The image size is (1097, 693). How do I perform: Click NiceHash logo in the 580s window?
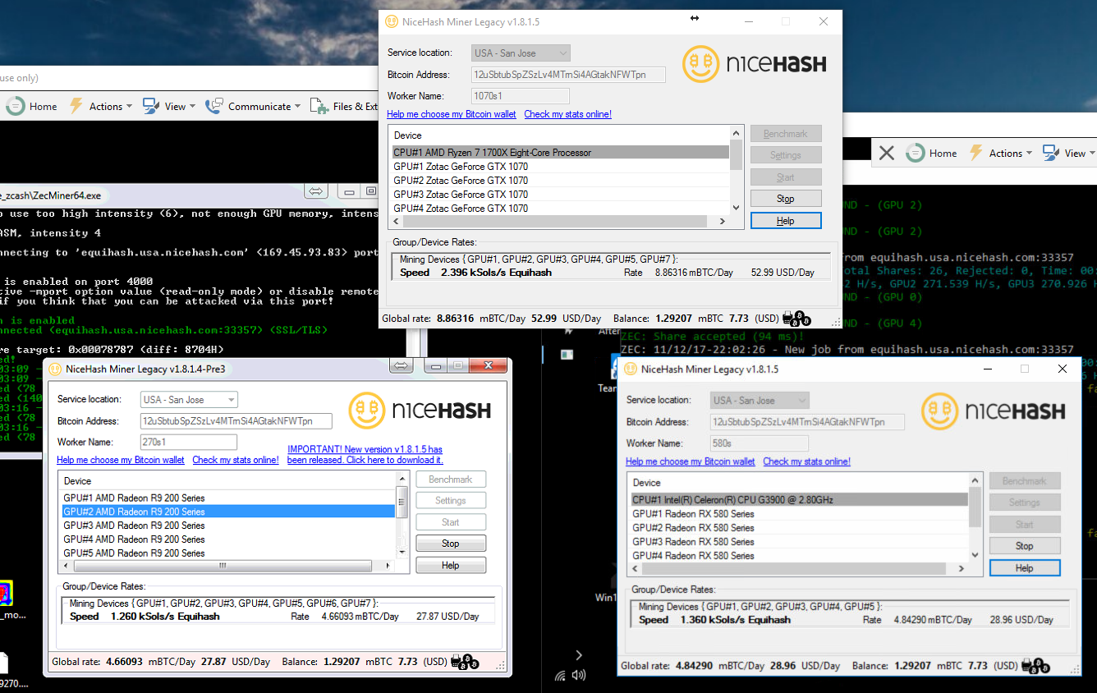(x=993, y=411)
